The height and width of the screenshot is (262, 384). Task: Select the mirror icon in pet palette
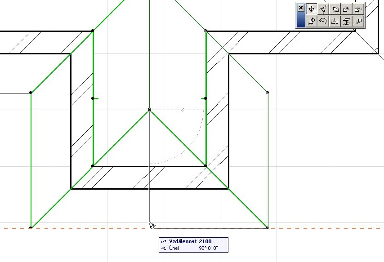pyautogui.click(x=335, y=21)
